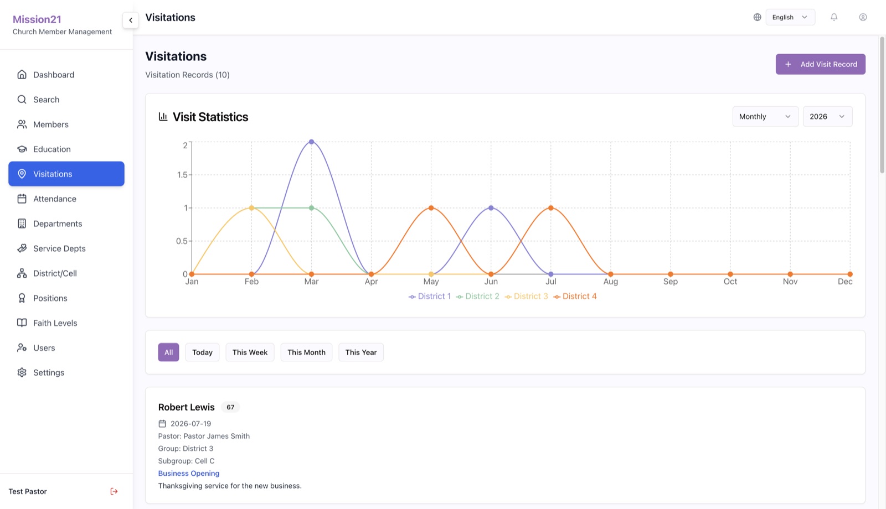
Task: Click the Add Visit Record button
Action: point(821,64)
